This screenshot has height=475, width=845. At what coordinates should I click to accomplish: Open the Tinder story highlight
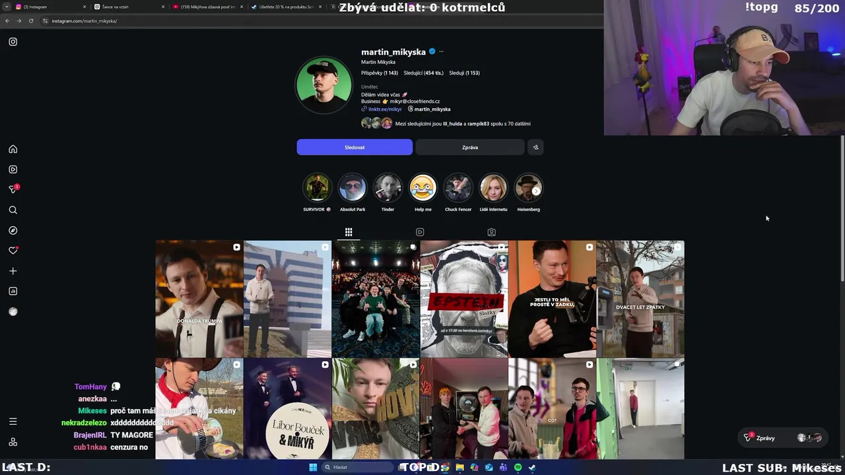388,188
